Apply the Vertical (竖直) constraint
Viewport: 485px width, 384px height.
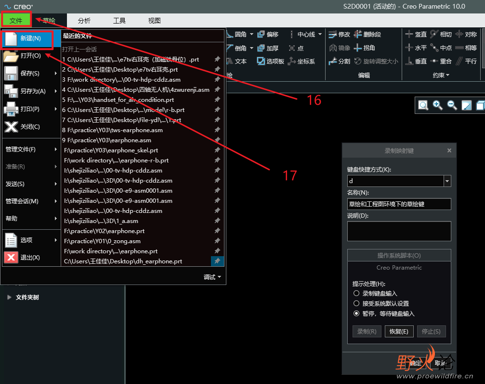pyautogui.click(x=416, y=34)
